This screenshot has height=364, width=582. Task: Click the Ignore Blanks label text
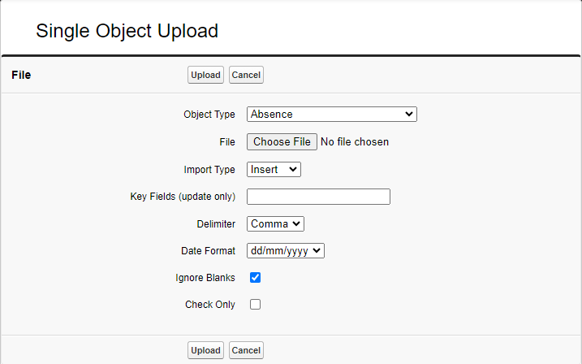205,278
